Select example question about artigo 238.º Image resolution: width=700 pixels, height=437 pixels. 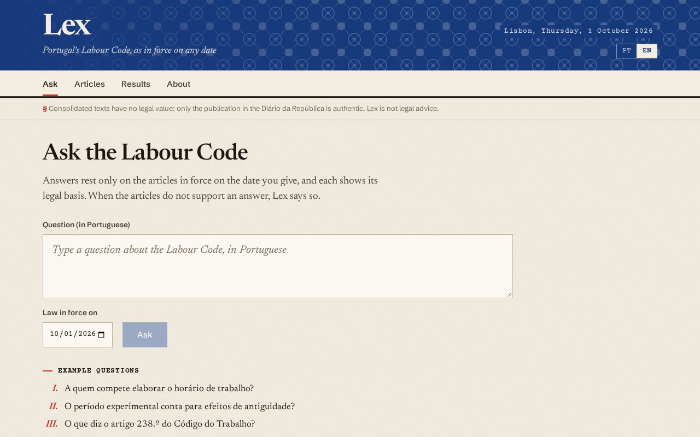pos(160,424)
